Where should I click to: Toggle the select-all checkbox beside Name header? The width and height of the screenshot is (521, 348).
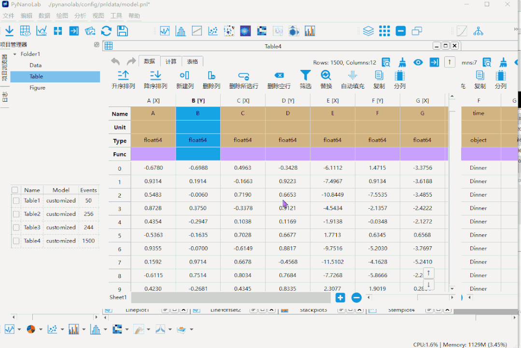[14, 190]
